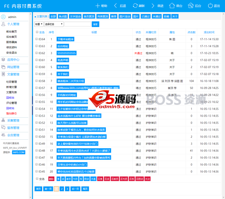Open article titled 下载本站程序
This screenshot has height=199, width=225.
(65, 39)
